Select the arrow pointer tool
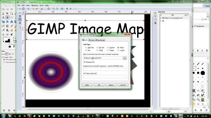Image resolution: width=211 pixels, height=118 pixels. click(20, 12)
